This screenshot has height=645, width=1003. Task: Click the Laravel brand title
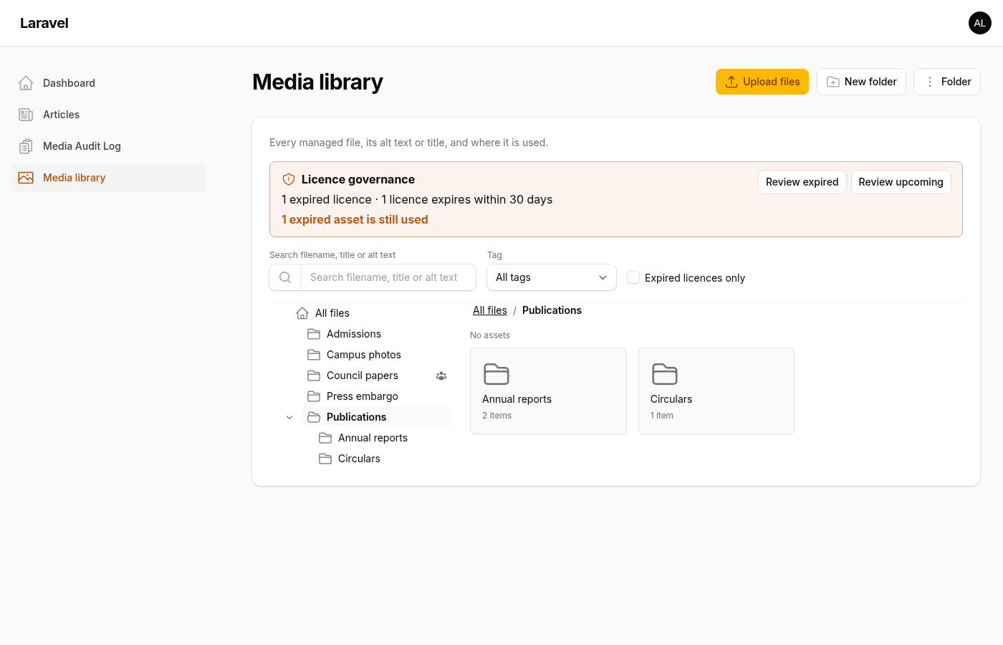[44, 23]
